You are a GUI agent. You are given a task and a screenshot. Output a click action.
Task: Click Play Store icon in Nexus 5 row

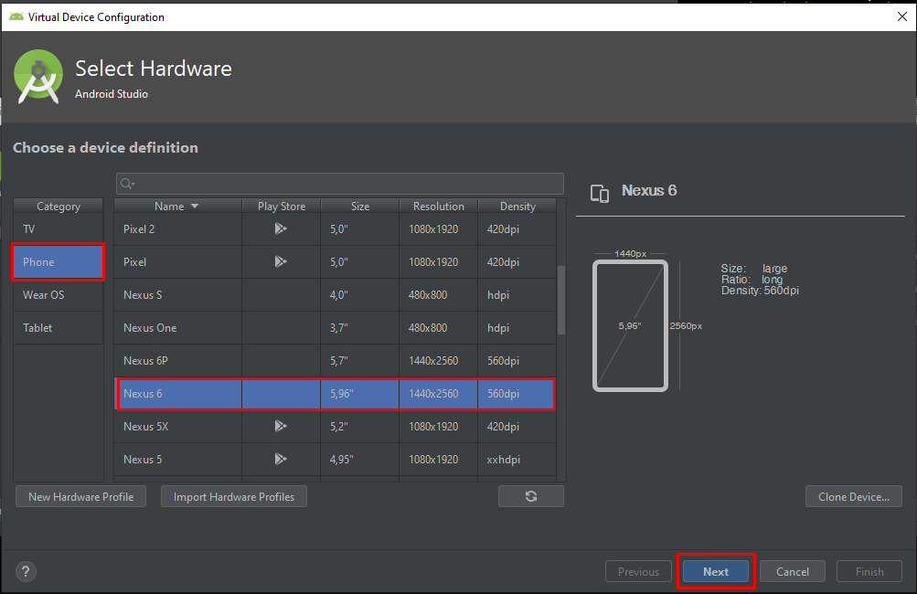tap(281, 460)
